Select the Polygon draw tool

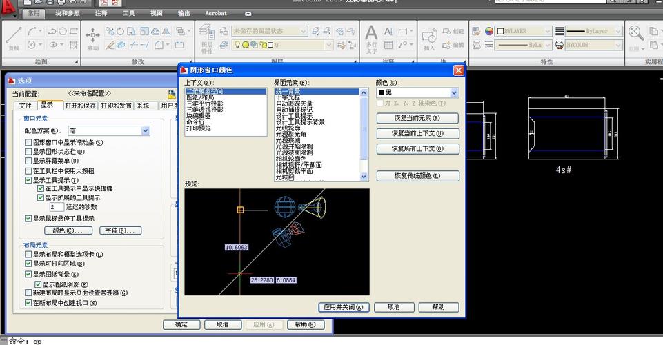tap(63, 31)
